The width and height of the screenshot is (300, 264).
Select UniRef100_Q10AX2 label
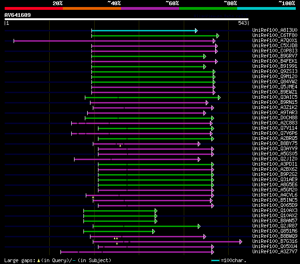coord(275,216)
